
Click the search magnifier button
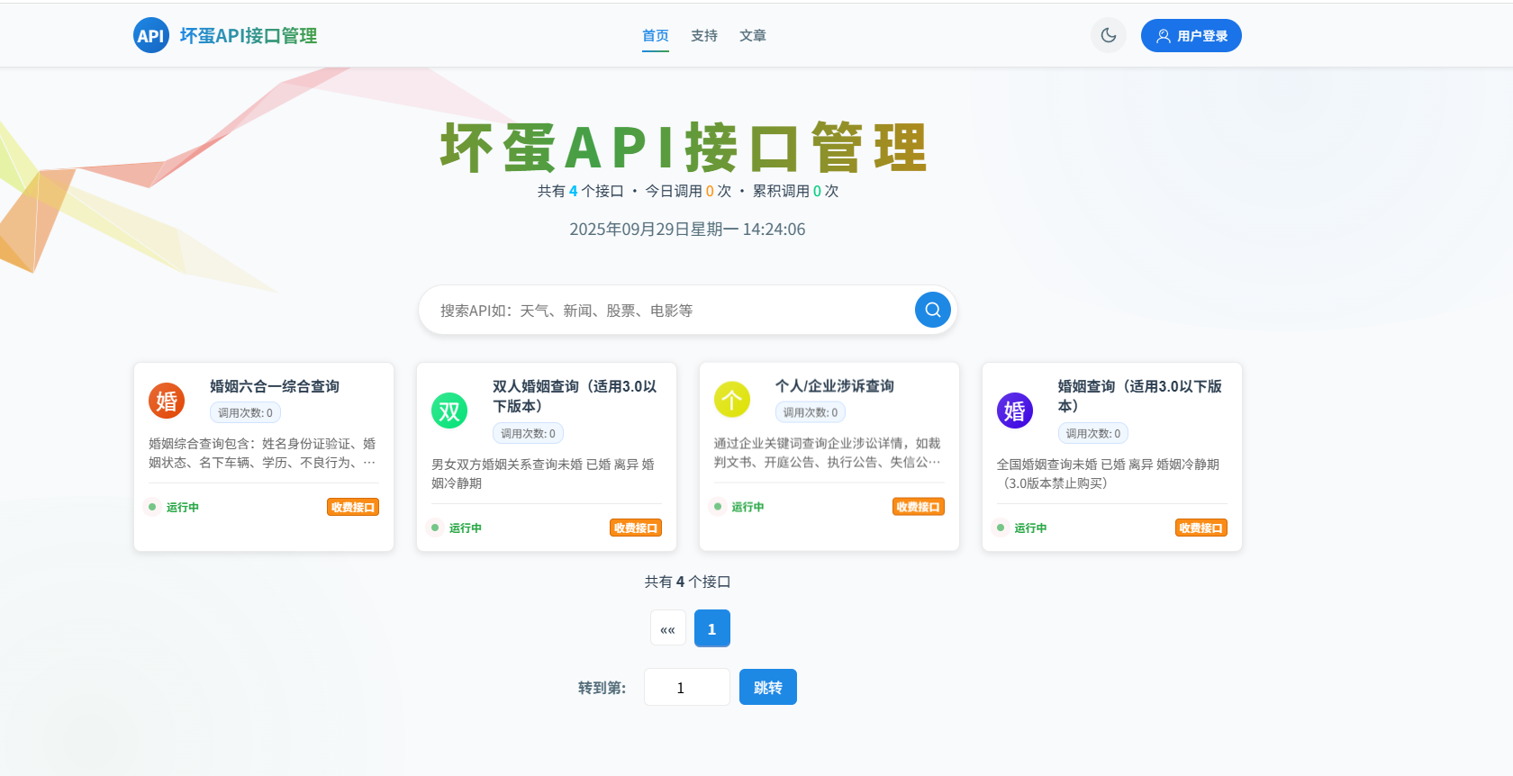932,310
